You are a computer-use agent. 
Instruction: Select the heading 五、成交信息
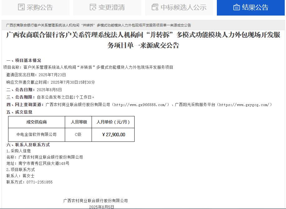click(x=19, y=112)
